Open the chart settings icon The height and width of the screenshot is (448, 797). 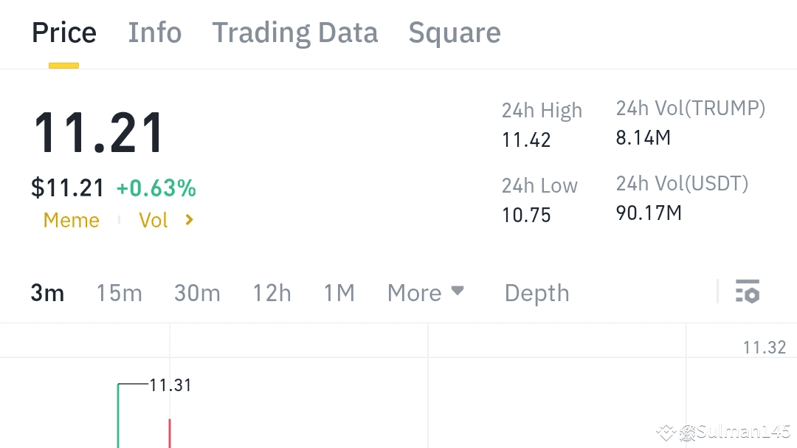pos(748,292)
